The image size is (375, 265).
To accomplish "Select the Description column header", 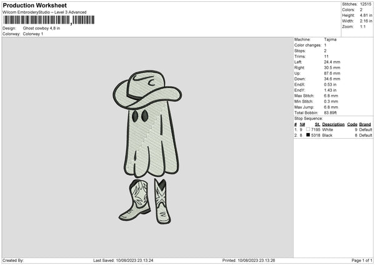I will tap(333, 124).
